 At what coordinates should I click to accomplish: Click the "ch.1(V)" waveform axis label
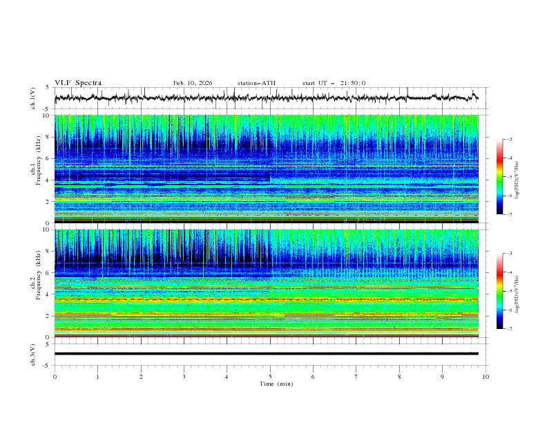click(33, 98)
